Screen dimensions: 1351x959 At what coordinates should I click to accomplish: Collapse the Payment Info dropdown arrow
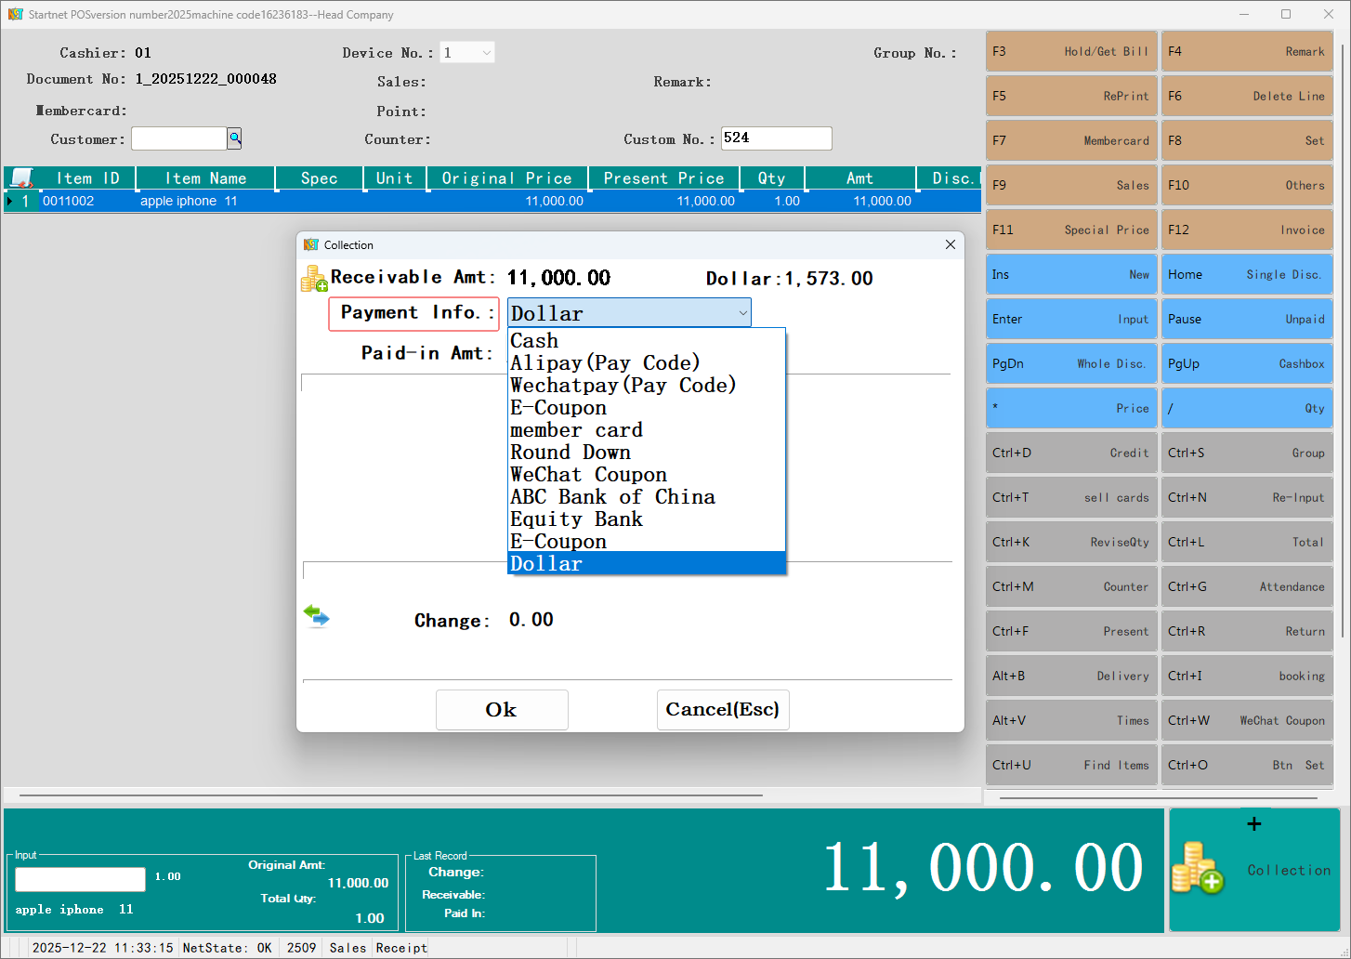(742, 313)
